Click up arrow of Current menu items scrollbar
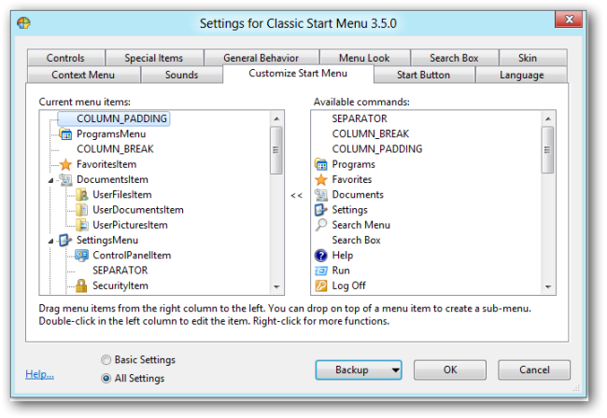This screenshot has height=418, width=607. 276,118
